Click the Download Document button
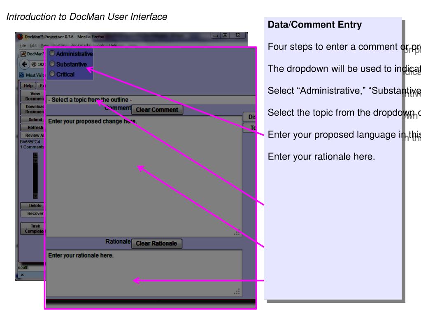The width and height of the screenshot is (421, 316). pyautogui.click(x=33, y=109)
